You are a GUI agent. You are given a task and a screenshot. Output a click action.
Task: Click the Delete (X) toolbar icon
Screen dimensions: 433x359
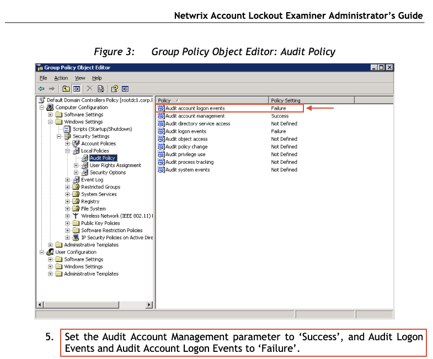(x=90, y=89)
